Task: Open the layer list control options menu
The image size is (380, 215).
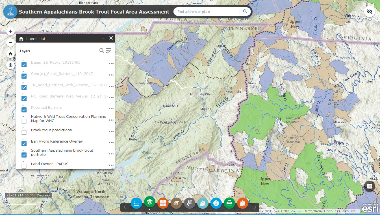Action: point(109,50)
